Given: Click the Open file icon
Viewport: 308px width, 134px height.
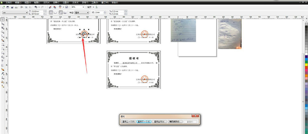Looking at the screenshot, I should pos(8,7).
